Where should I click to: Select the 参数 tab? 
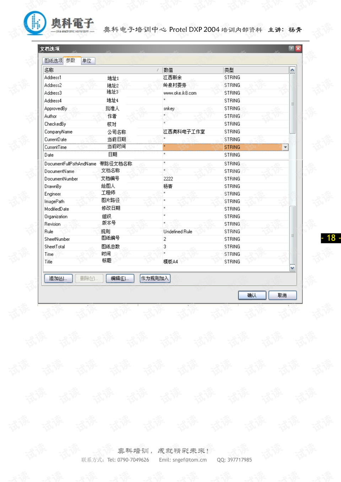click(x=71, y=60)
